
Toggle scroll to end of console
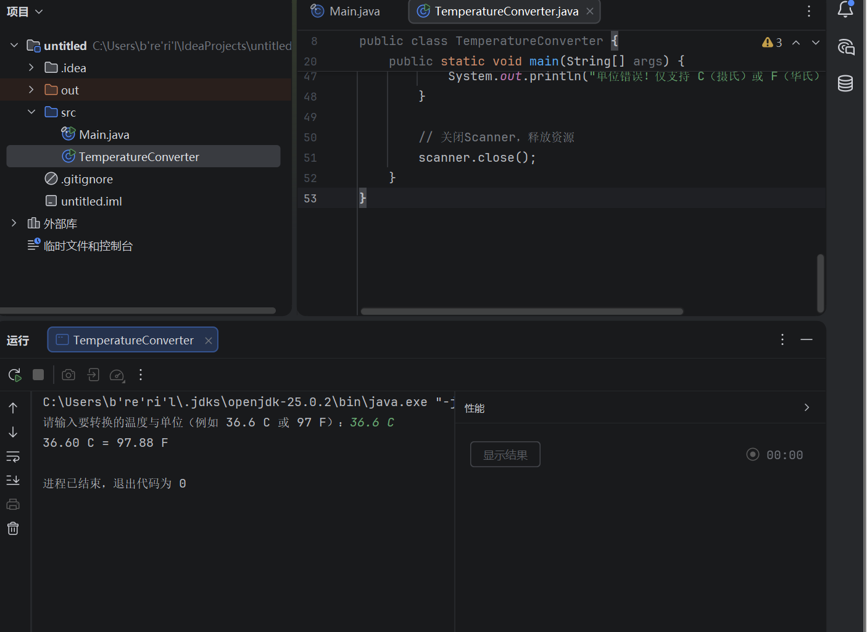coord(13,480)
